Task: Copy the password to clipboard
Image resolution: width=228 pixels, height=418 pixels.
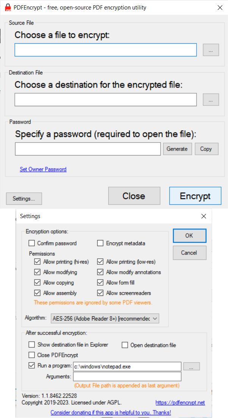Action: 206,149
